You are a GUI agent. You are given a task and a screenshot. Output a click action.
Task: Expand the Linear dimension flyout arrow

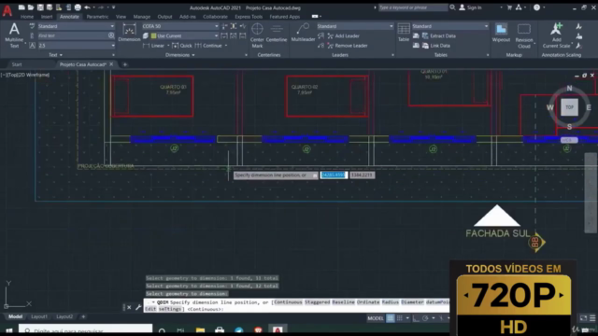[168, 46]
